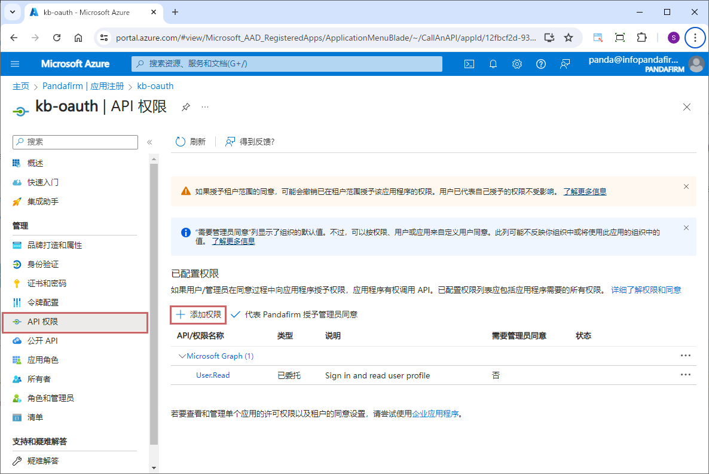This screenshot has height=474, width=709.
Task: Open the notifications bell icon
Action: click(x=493, y=64)
